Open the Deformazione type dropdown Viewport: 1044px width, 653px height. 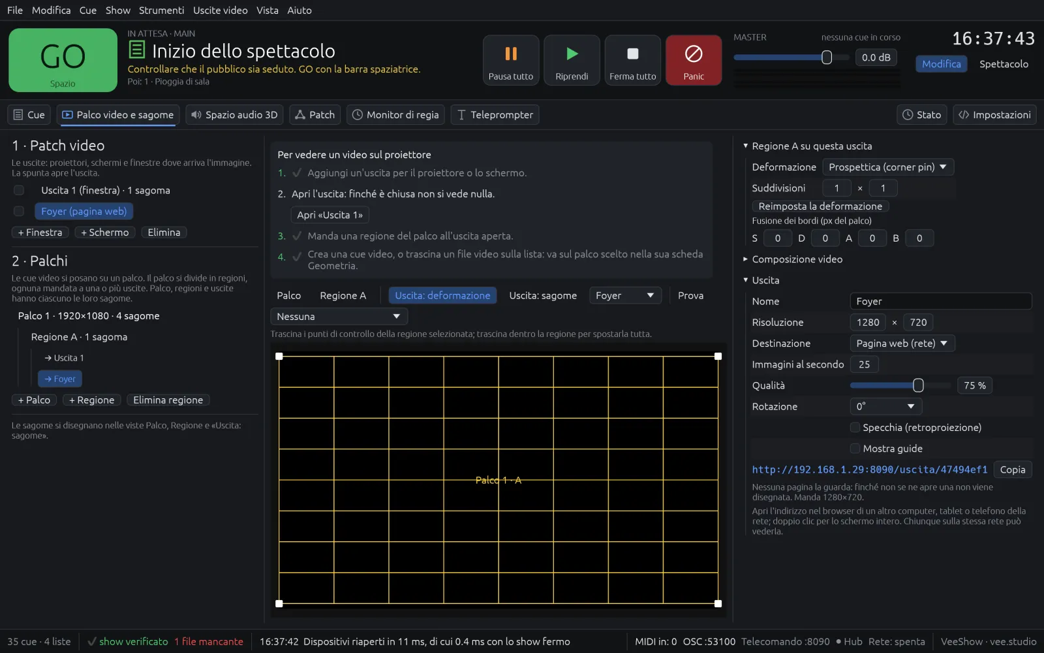pos(888,167)
